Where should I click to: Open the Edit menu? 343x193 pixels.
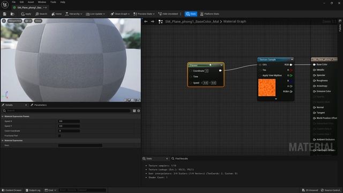click(x=21, y=2)
